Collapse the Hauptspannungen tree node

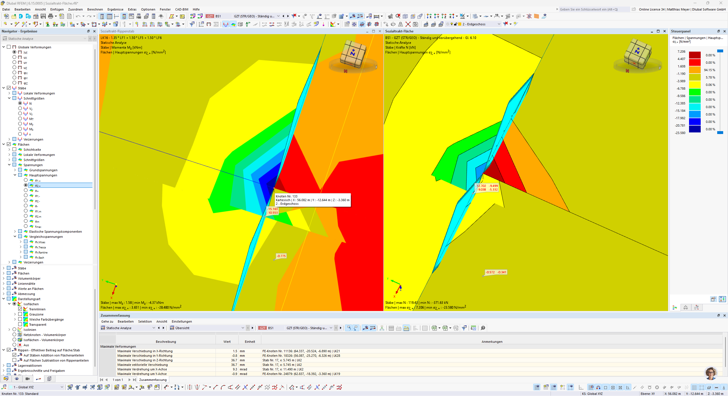point(15,175)
